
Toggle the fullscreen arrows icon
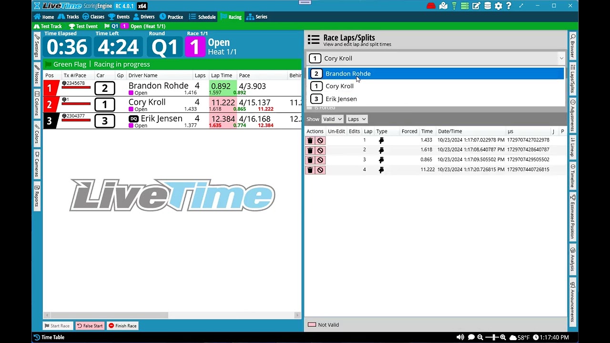click(521, 6)
